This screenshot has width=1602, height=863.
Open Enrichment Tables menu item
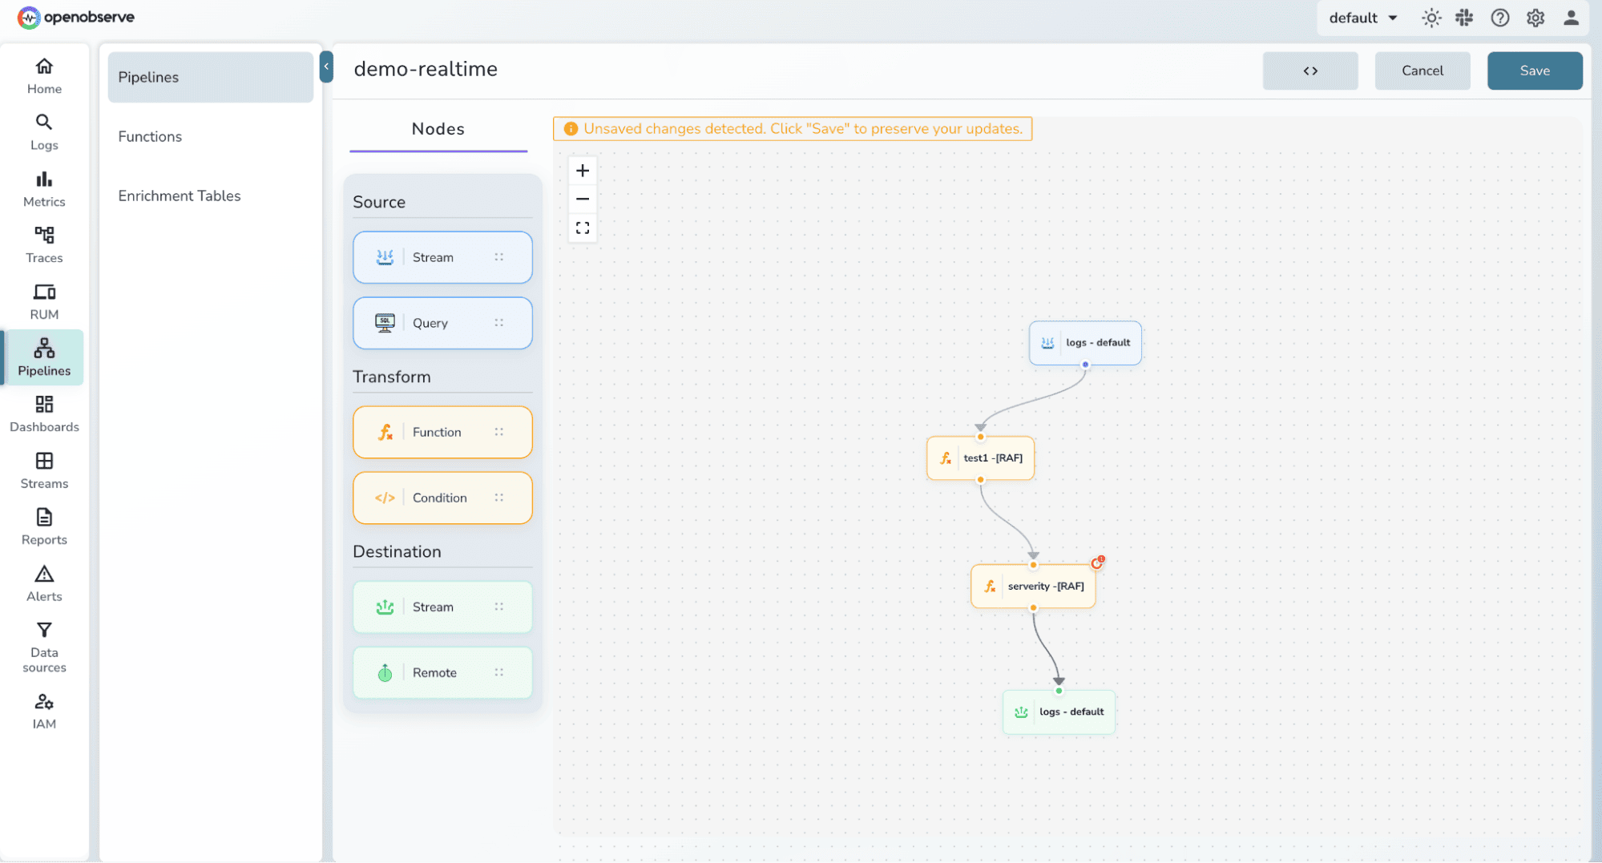point(179,196)
